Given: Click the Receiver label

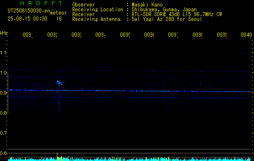Looking at the screenshot, I should point(84,14).
